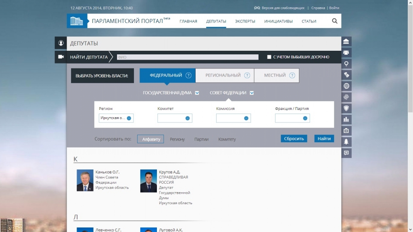The width and height of the screenshot is (413, 232).
Task: Click the ВЫБРАТЬ УРОВЕНЬ ВЛАСТИ label
Action: point(102,76)
